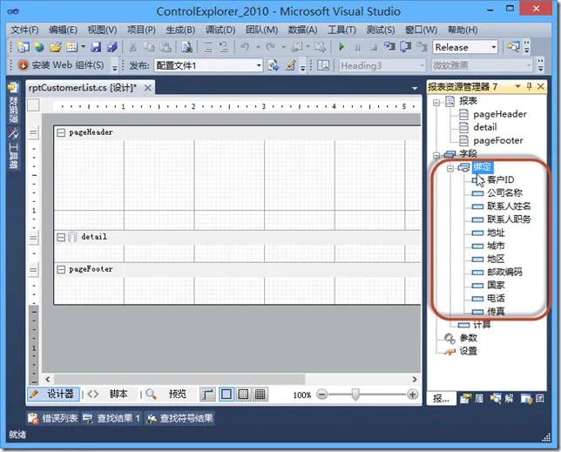Click the Save All toolbar icon

point(111,47)
